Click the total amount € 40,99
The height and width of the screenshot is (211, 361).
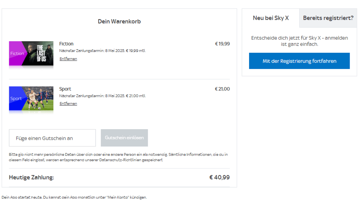coord(219,177)
